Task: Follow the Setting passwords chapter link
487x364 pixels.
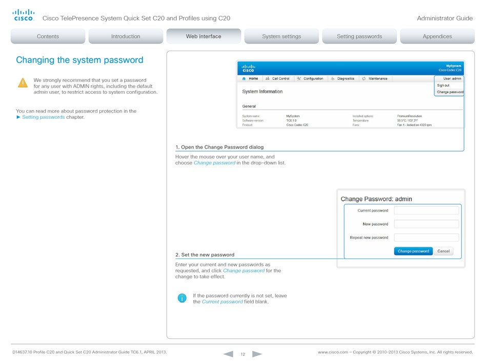Action: pyautogui.click(x=44, y=117)
